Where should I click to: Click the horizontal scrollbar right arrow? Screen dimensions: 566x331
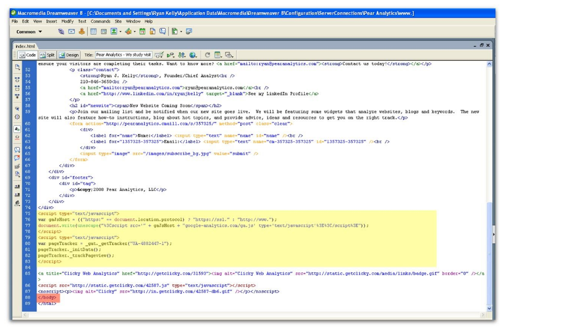[x=483, y=315]
